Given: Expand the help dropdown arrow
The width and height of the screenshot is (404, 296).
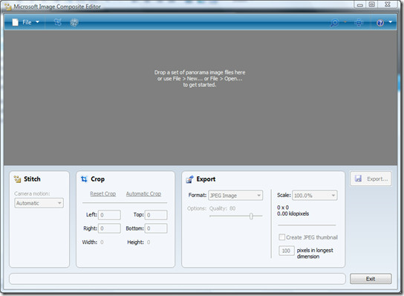Looking at the screenshot, I should (391, 22).
